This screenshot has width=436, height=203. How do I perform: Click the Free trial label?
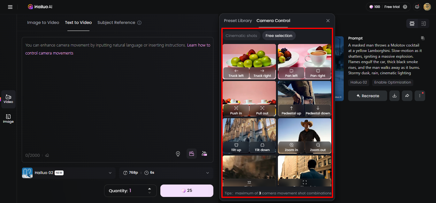[392, 7]
